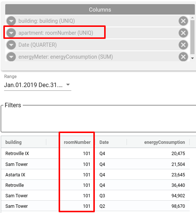
Task: Sort by the roomNumber column header
Action: (x=77, y=142)
